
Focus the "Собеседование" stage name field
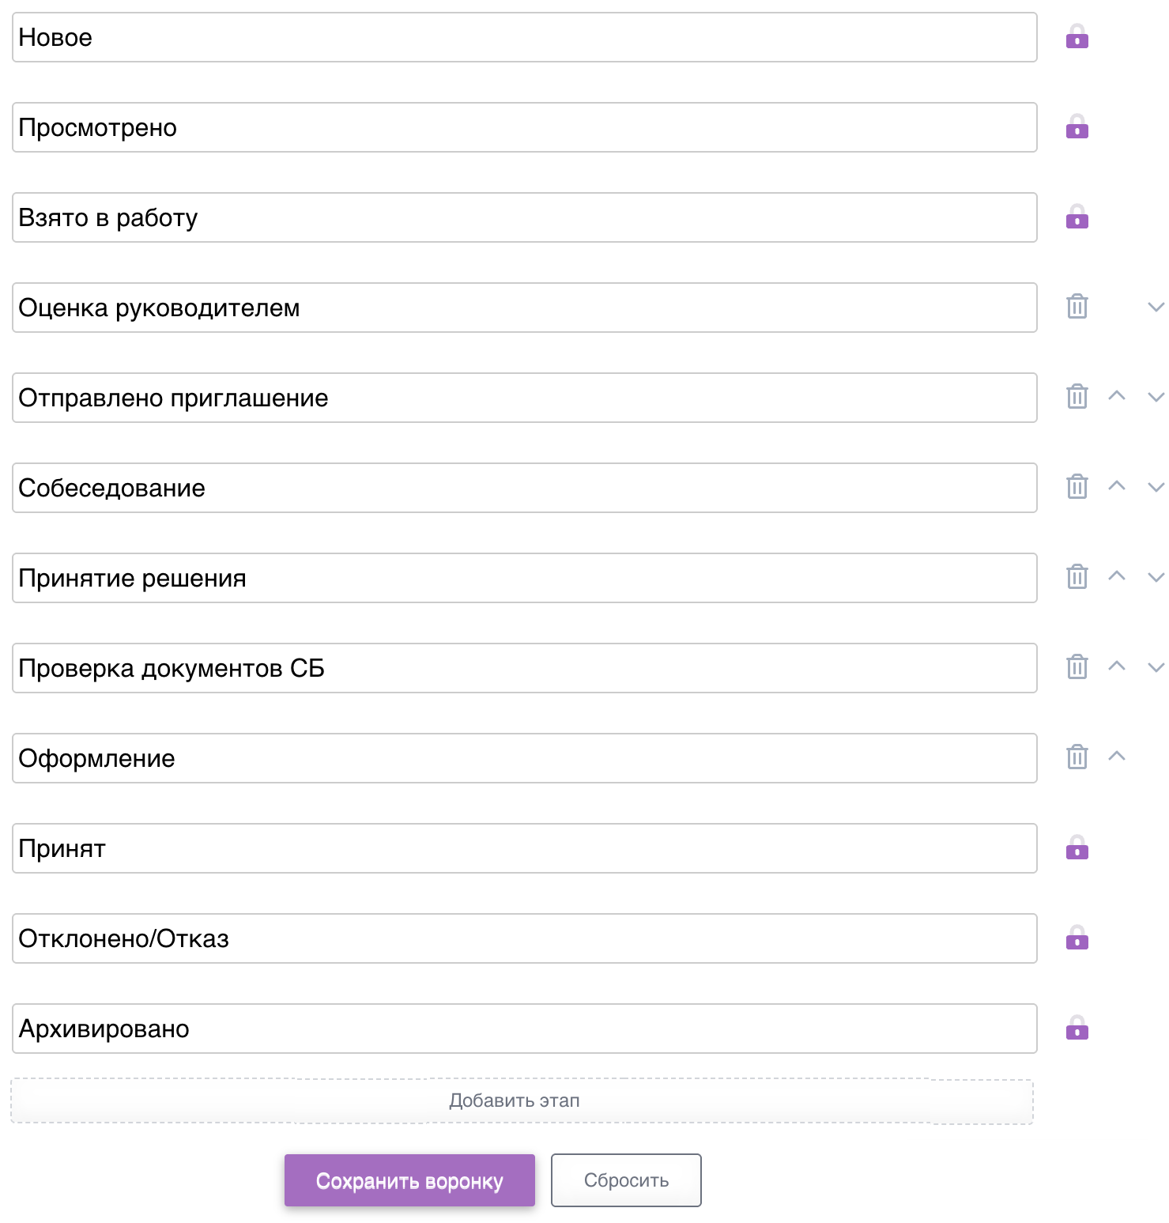(x=524, y=488)
